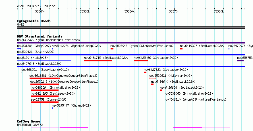
Task: Open esv3616881 1000GenomesConsortiumPhase3 label
Action: [64, 76]
